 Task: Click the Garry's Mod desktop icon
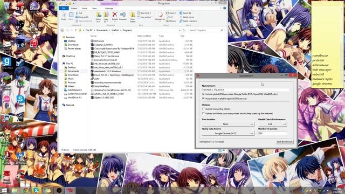coord(6,63)
